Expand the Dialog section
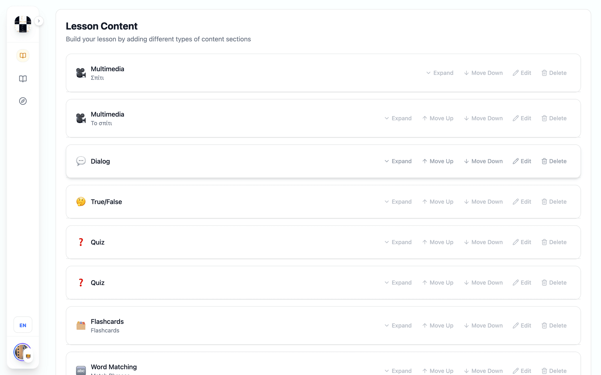 point(398,161)
